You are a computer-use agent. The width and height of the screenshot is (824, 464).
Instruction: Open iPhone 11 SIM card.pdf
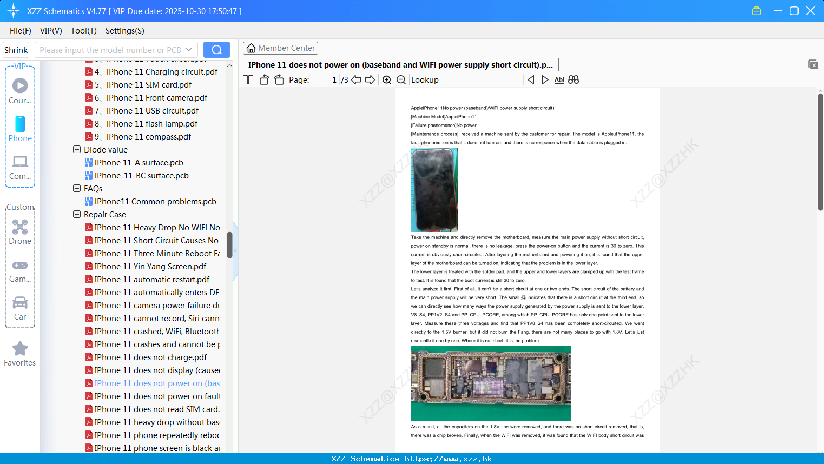(x=139, y=84)
